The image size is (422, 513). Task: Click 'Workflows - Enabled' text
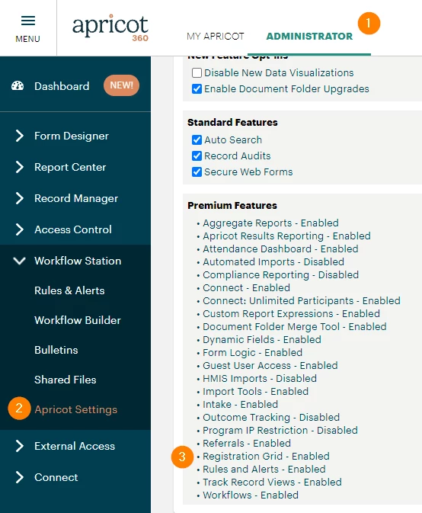pyautogui.click(x=251, y=495)
